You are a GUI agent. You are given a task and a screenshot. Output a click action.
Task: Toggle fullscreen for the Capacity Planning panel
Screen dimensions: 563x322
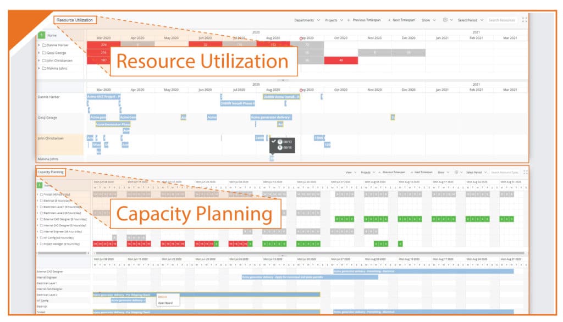(525, 173)
